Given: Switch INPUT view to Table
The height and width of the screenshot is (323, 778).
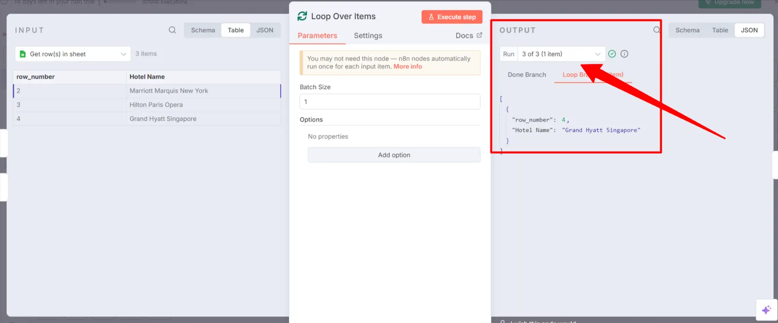Looking at the screenshot, I should pos(236,30).
